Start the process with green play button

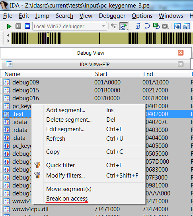9,26
